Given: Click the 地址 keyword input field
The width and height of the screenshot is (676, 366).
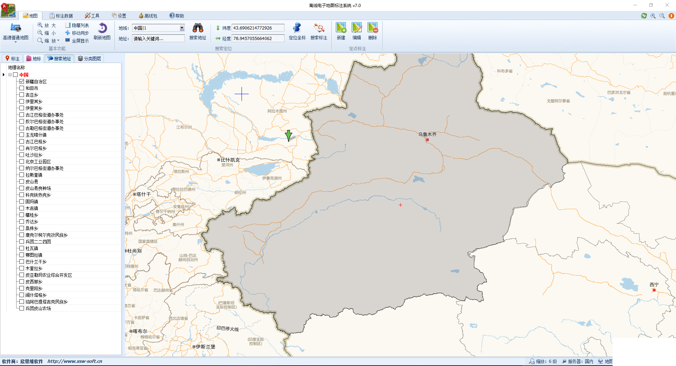Looking at the screenshot, I should pos(158,39).
